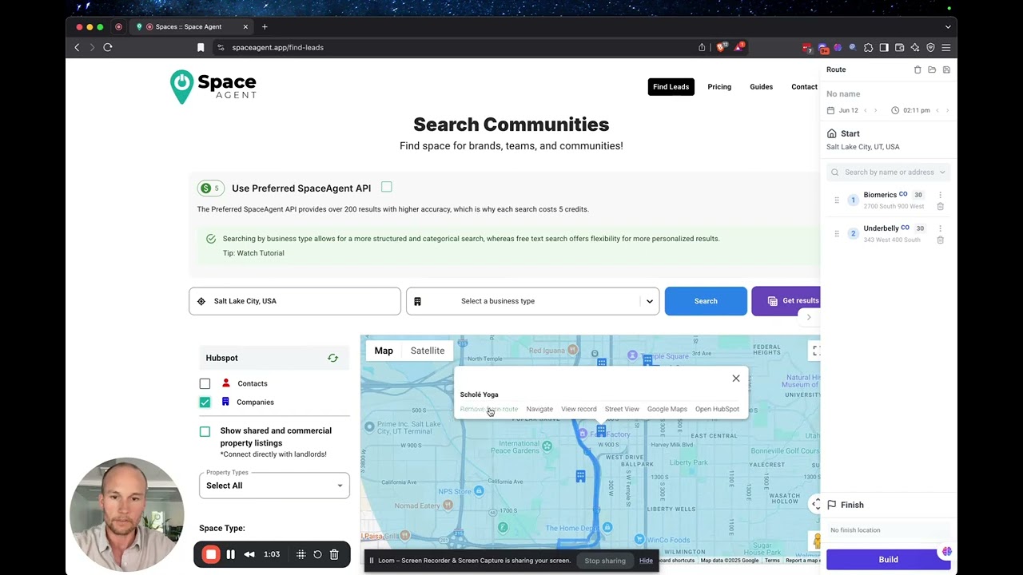Click the Loom rewind icon
This screenshot has height=575, width=1023.
(249, 554)
